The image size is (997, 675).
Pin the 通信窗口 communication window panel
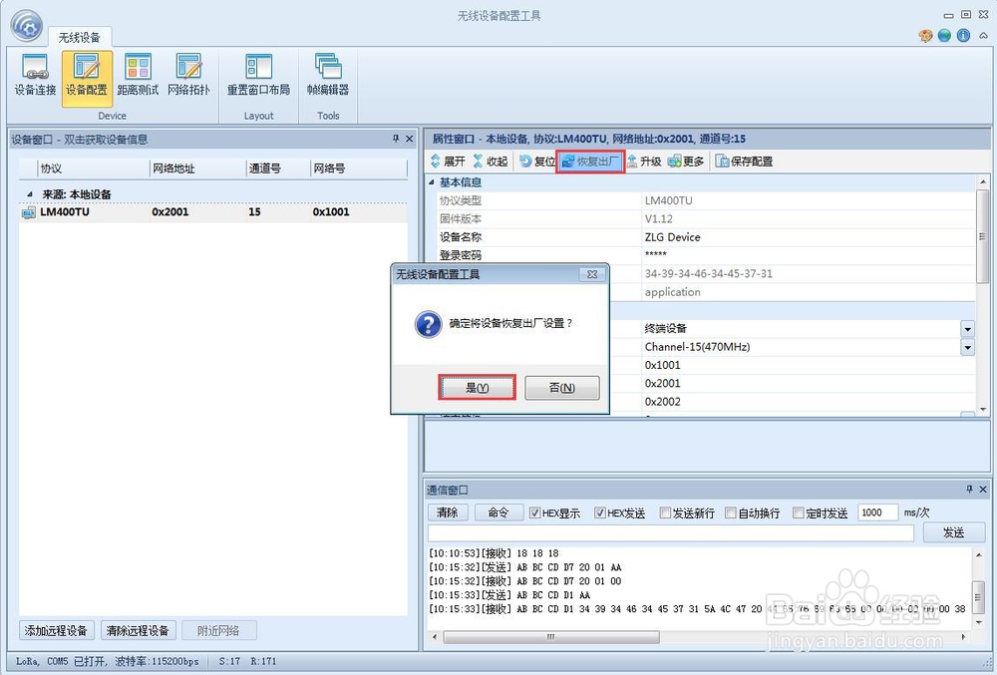pyautogui.click(x=969, y=489)
